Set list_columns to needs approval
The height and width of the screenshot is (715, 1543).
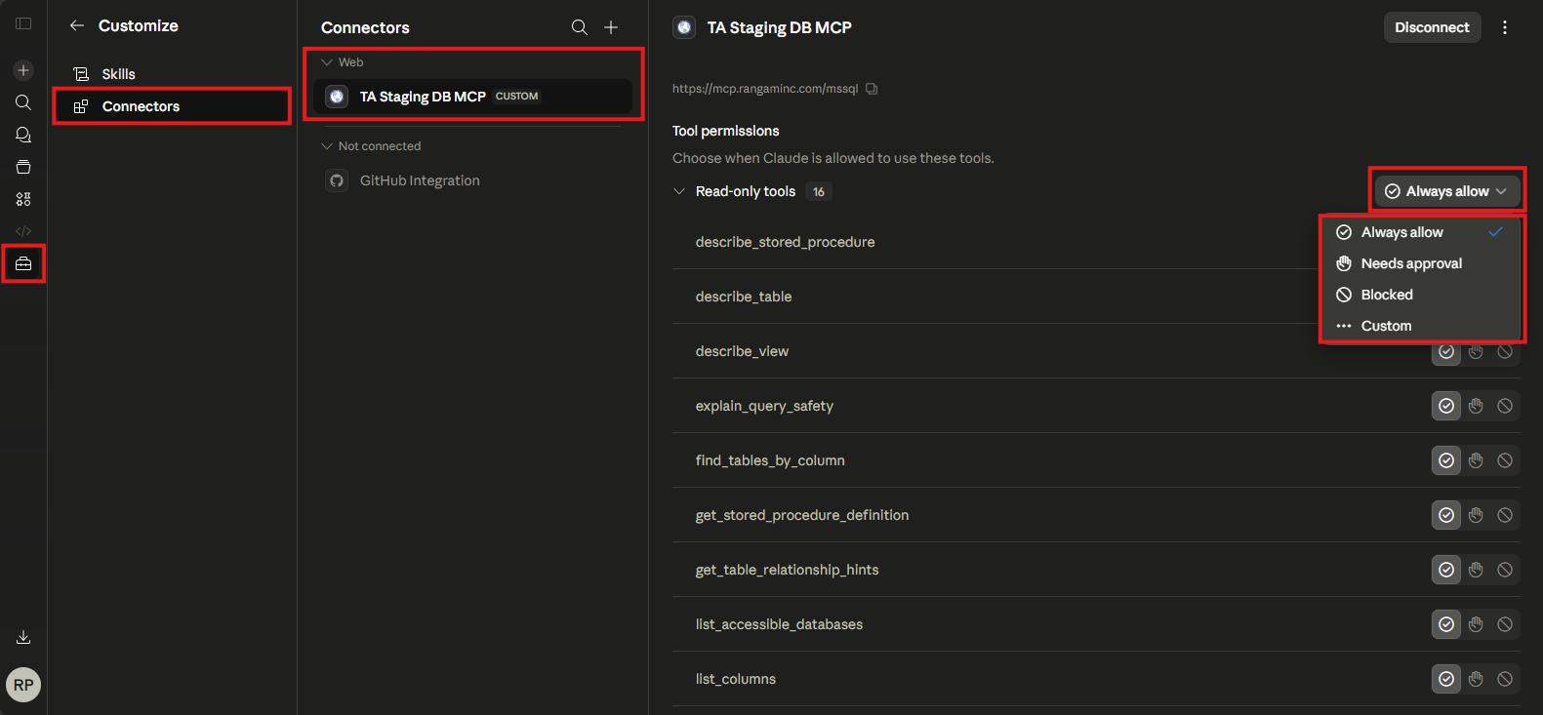click(x=1476, y=679)
